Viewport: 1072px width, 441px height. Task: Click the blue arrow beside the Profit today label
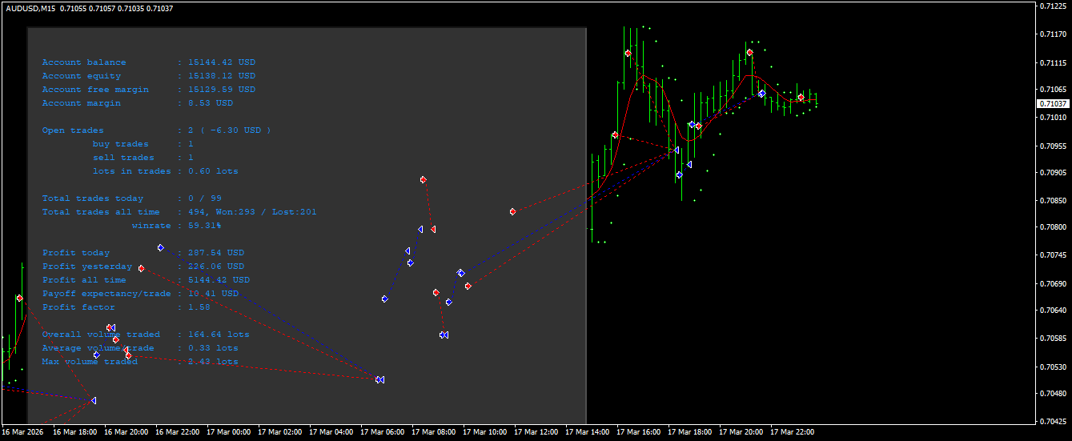coord(160,248)
